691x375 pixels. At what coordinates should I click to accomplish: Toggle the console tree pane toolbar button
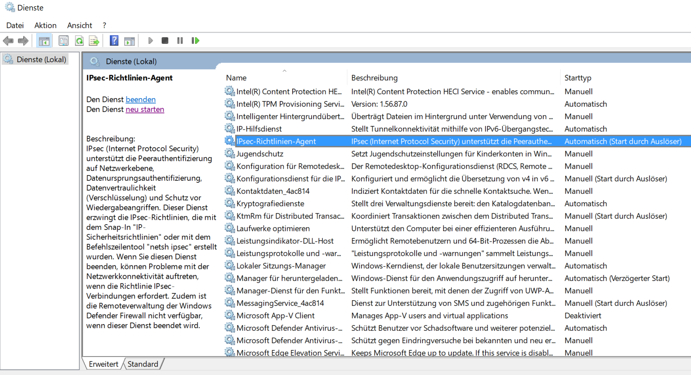pos(44,41)
